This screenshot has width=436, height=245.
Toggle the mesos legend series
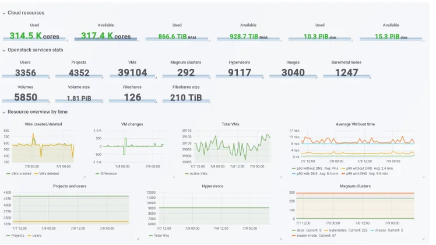[381, 230]
